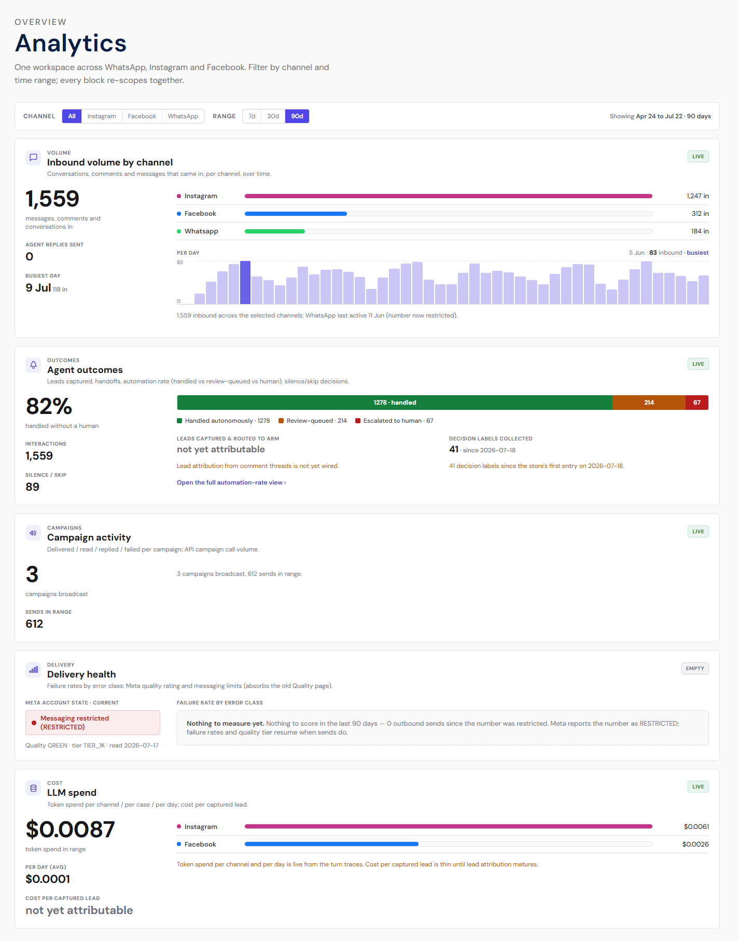Click the Agent outcomes bell icon
Viewport: 739px width, 941px height.
(33, 365)
